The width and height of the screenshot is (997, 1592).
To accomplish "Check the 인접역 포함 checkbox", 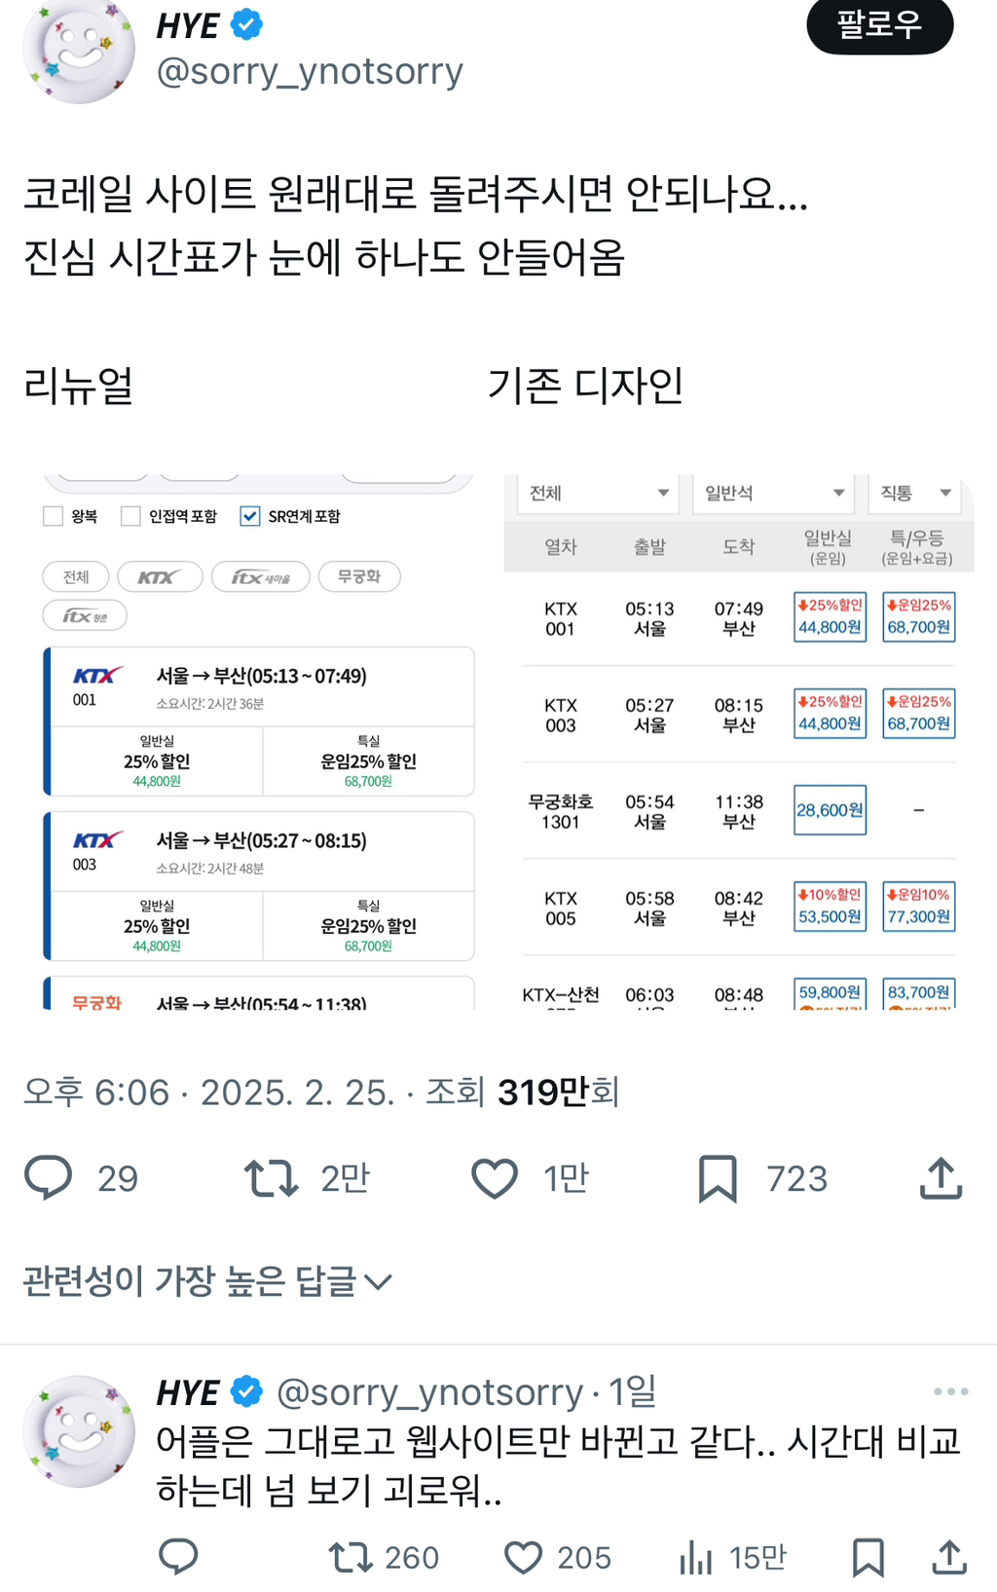I will [x=130, y=515].
